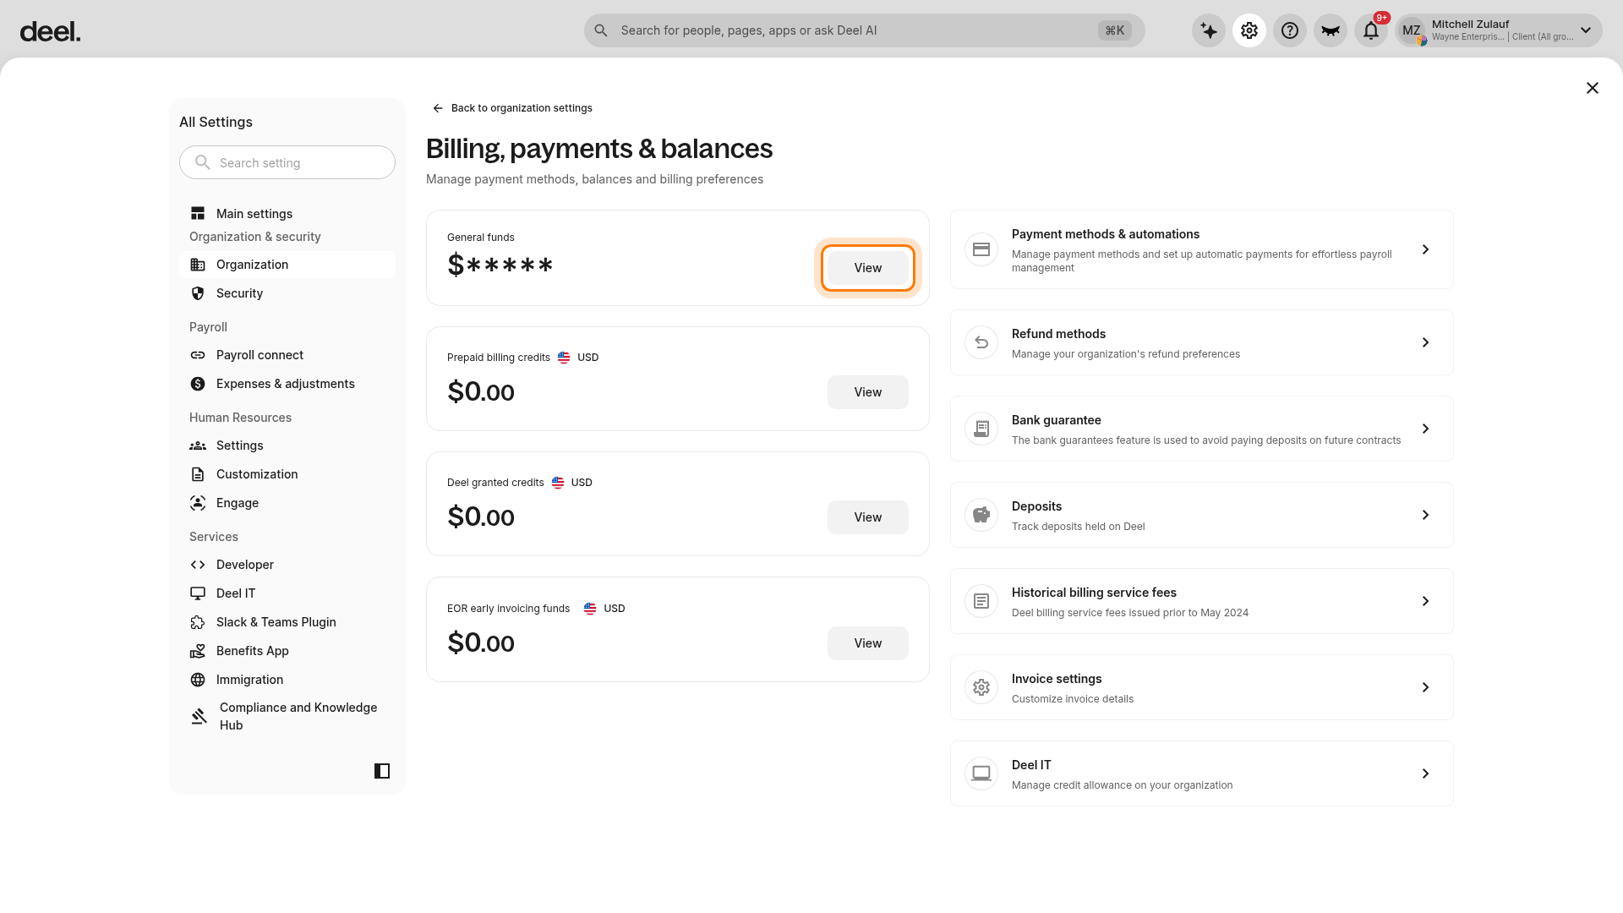Click the Refund methods title text

(1058, 334)
